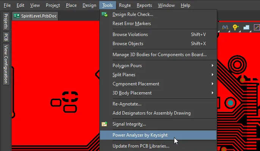This screenshot has width=260, height=151.
Task: Click the SpiritLevel.PcbDoc document icon
Action: [x=17, y=16]
